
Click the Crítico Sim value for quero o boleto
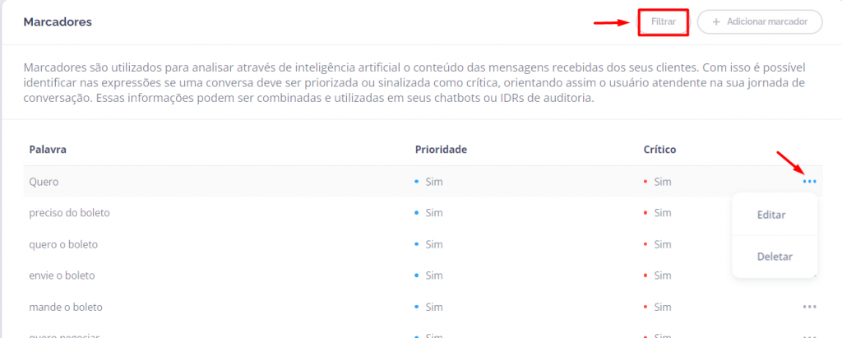662,244
